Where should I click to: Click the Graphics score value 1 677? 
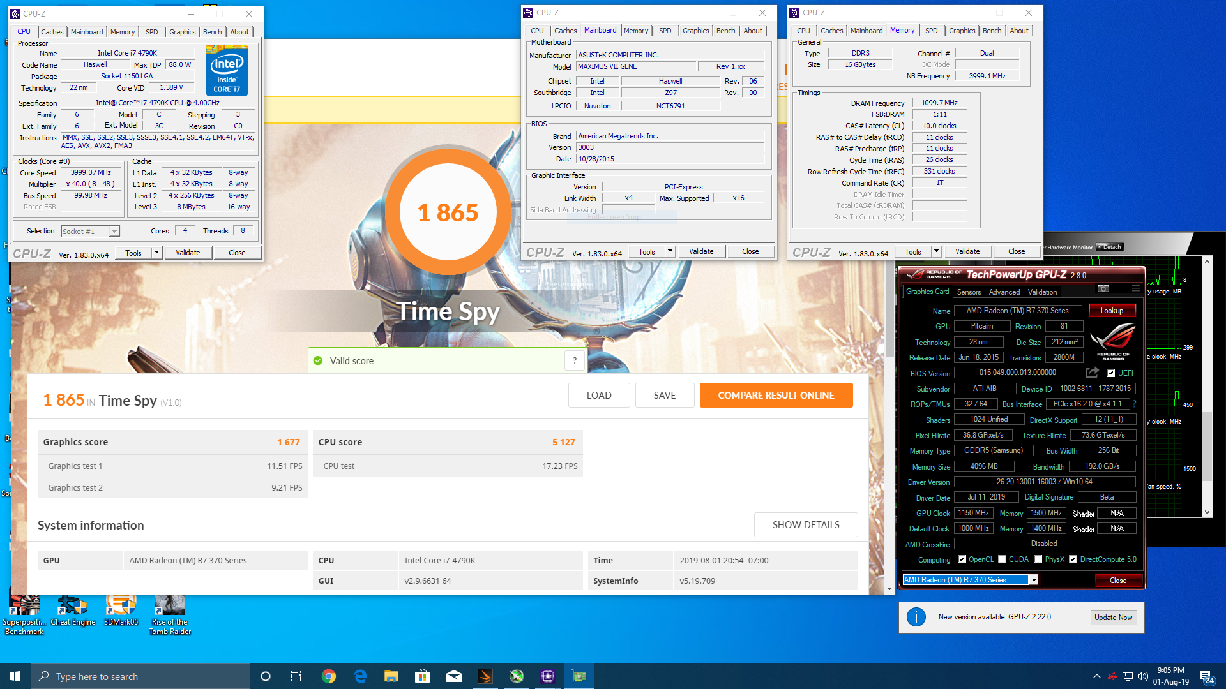coord(288,442)
